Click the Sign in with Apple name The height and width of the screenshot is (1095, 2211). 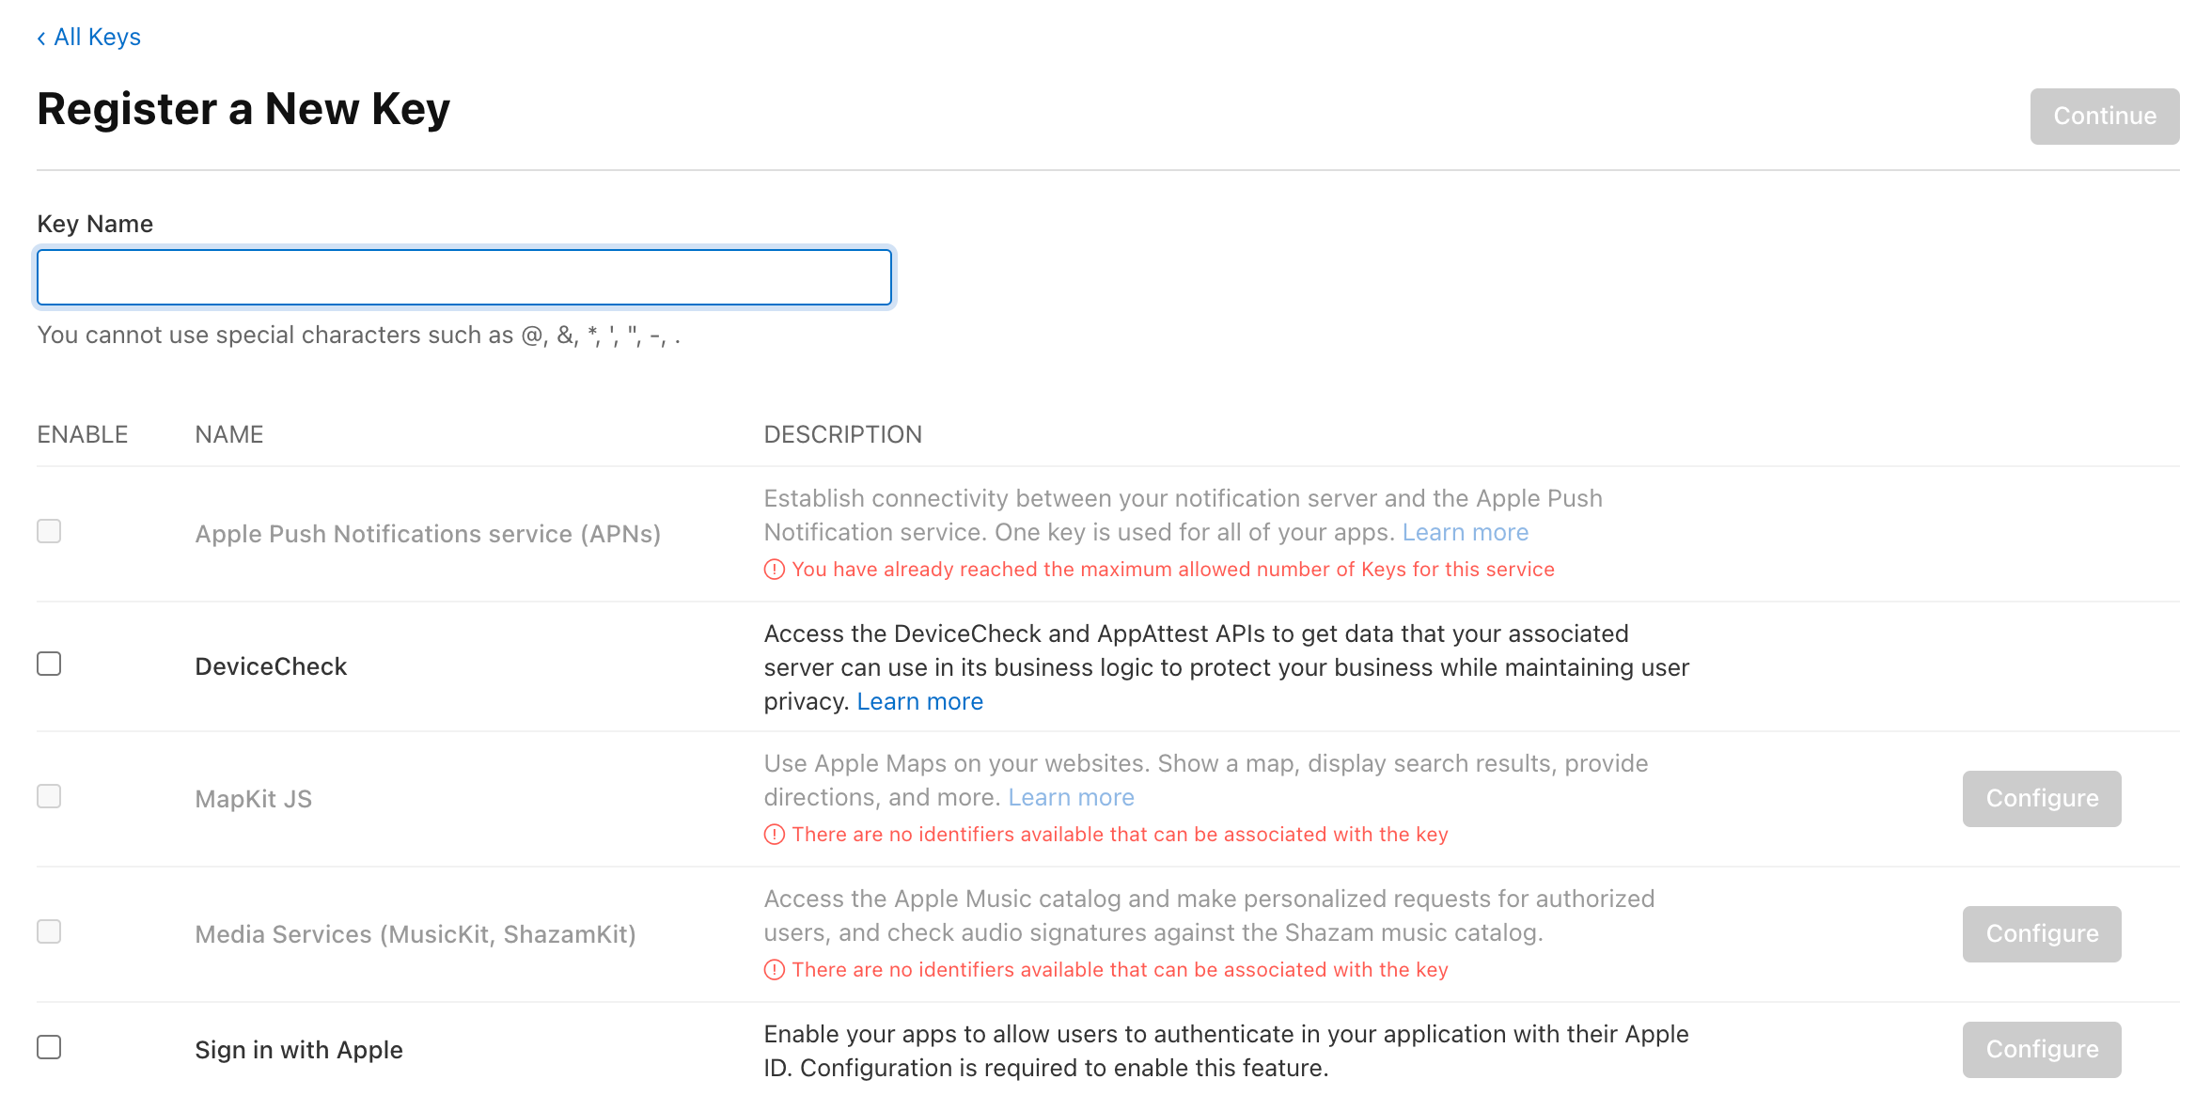[x=298, y=1050]
